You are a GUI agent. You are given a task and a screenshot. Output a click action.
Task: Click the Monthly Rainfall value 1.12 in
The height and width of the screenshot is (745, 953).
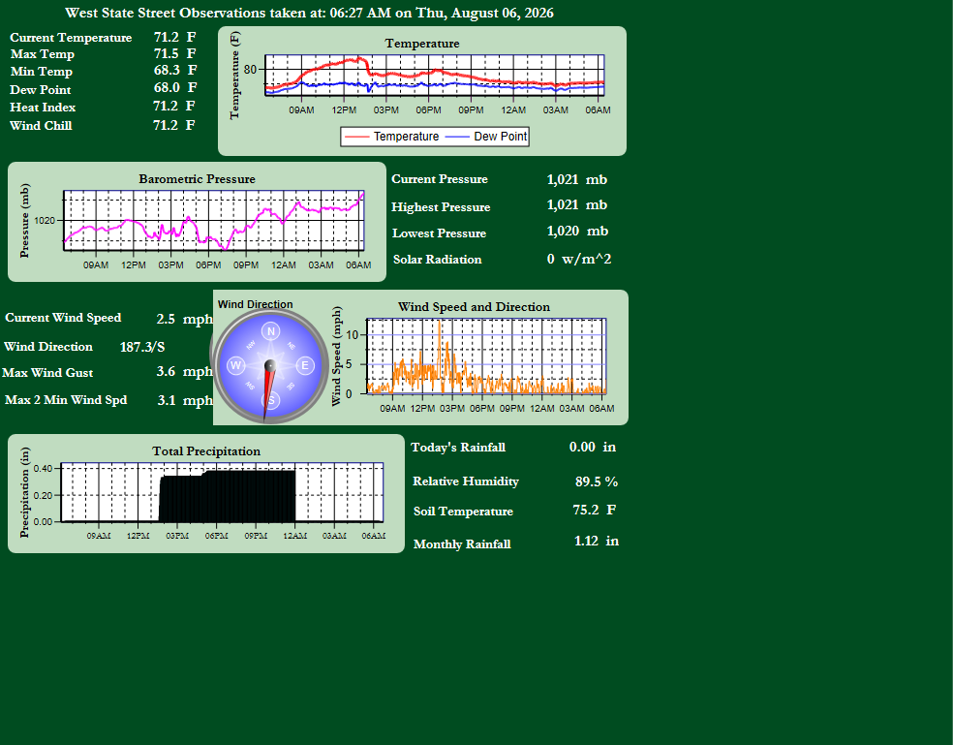coord(597,541)
